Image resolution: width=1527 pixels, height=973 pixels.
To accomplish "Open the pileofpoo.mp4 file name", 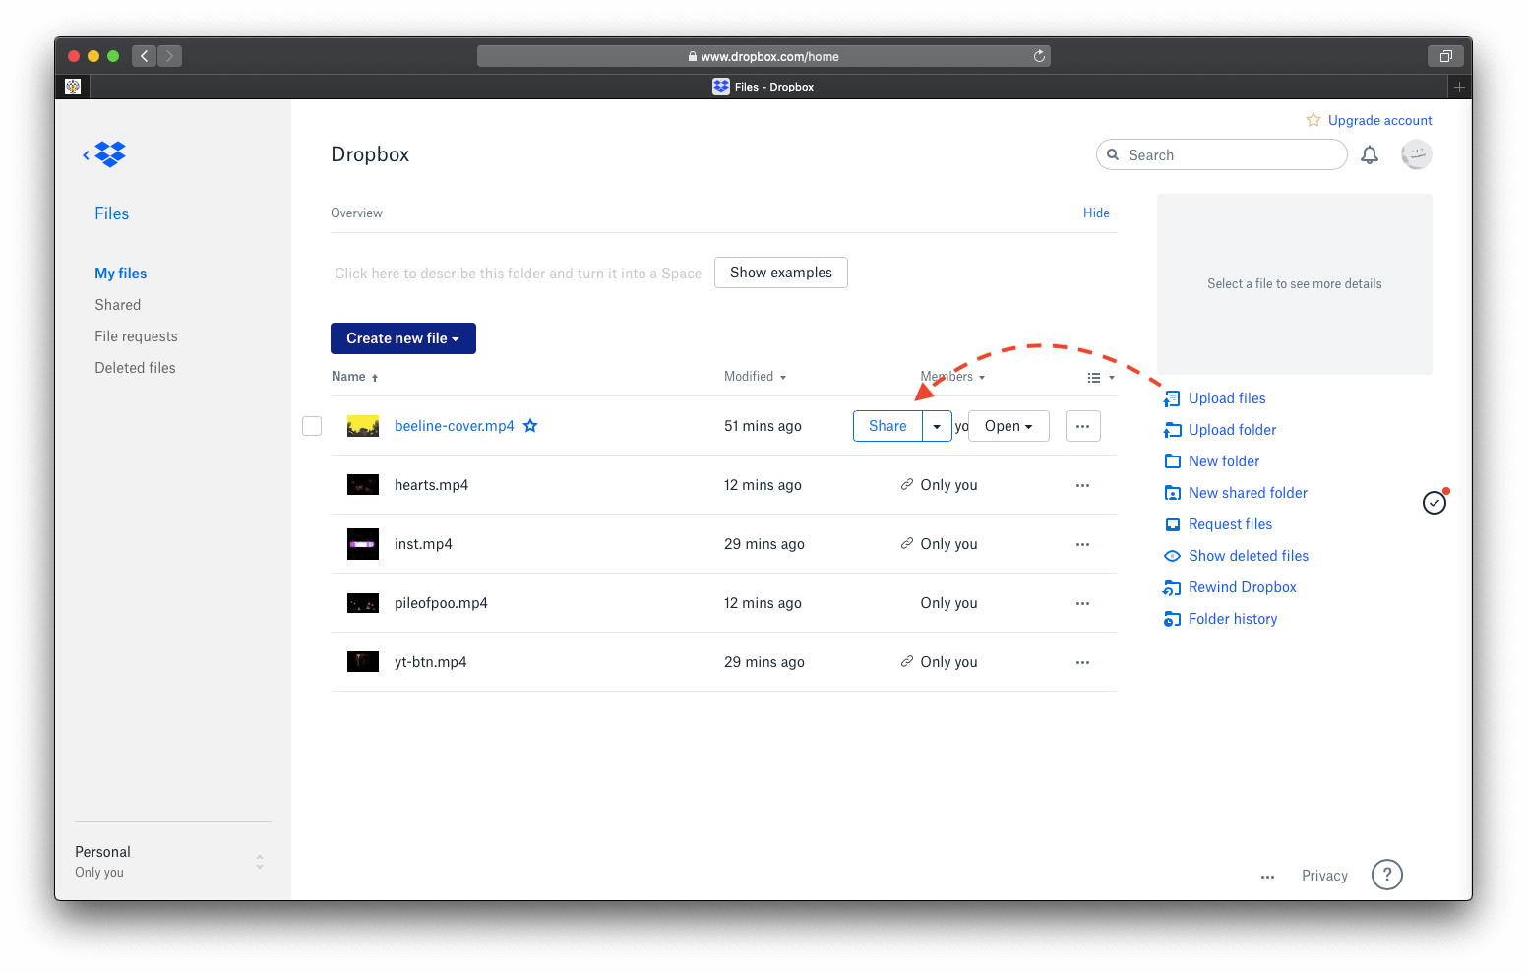I will [x=441, y=603].
